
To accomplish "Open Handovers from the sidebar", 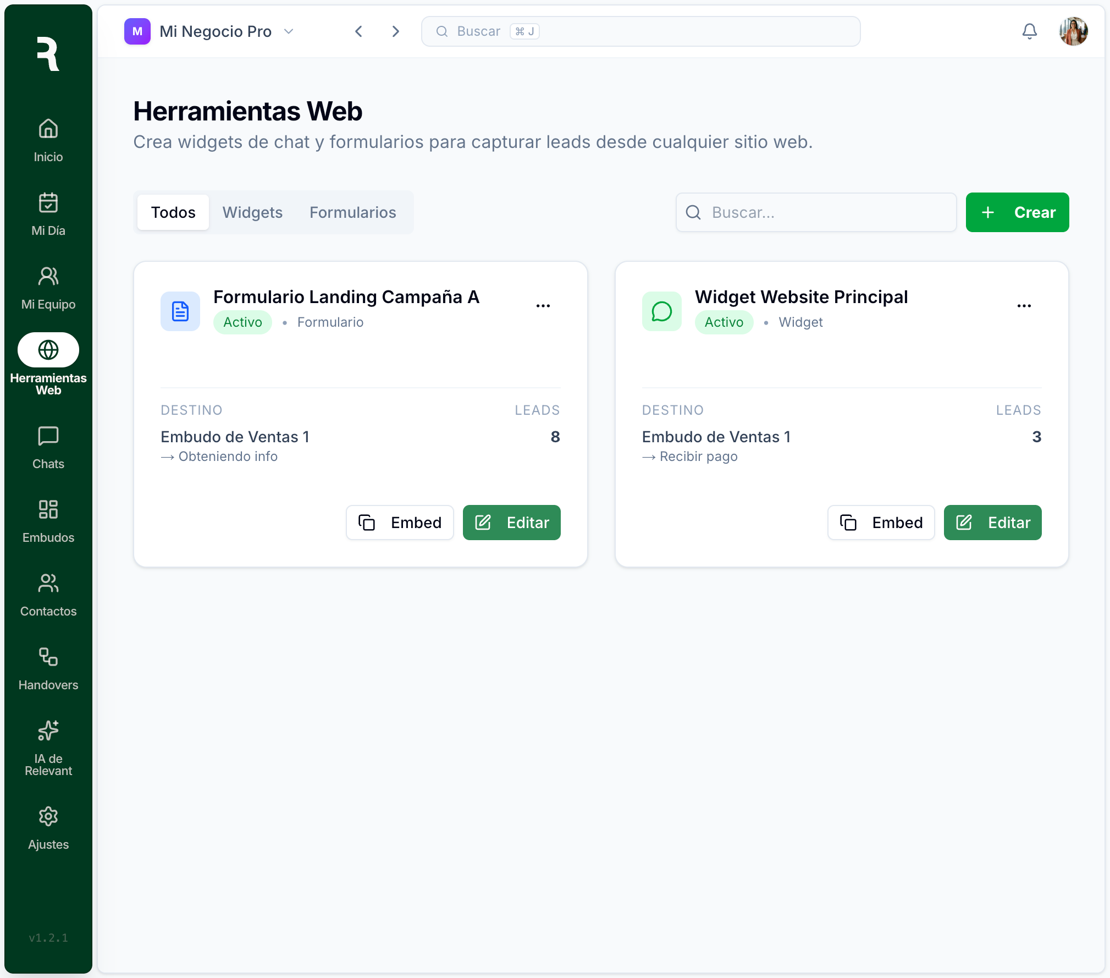I will coord(48,668).
